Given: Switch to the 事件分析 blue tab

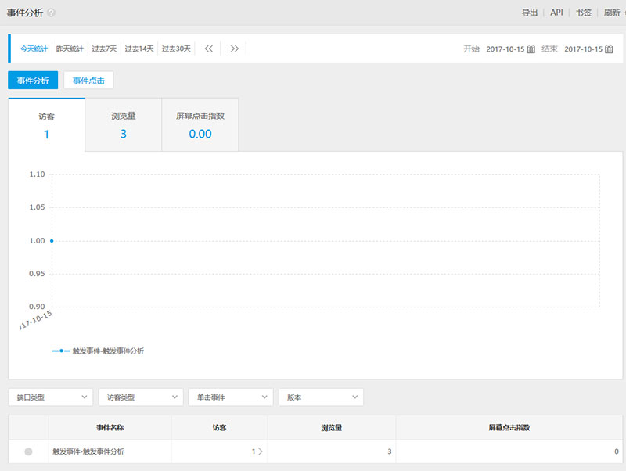Looking at the screenshot, I should 33,81.
